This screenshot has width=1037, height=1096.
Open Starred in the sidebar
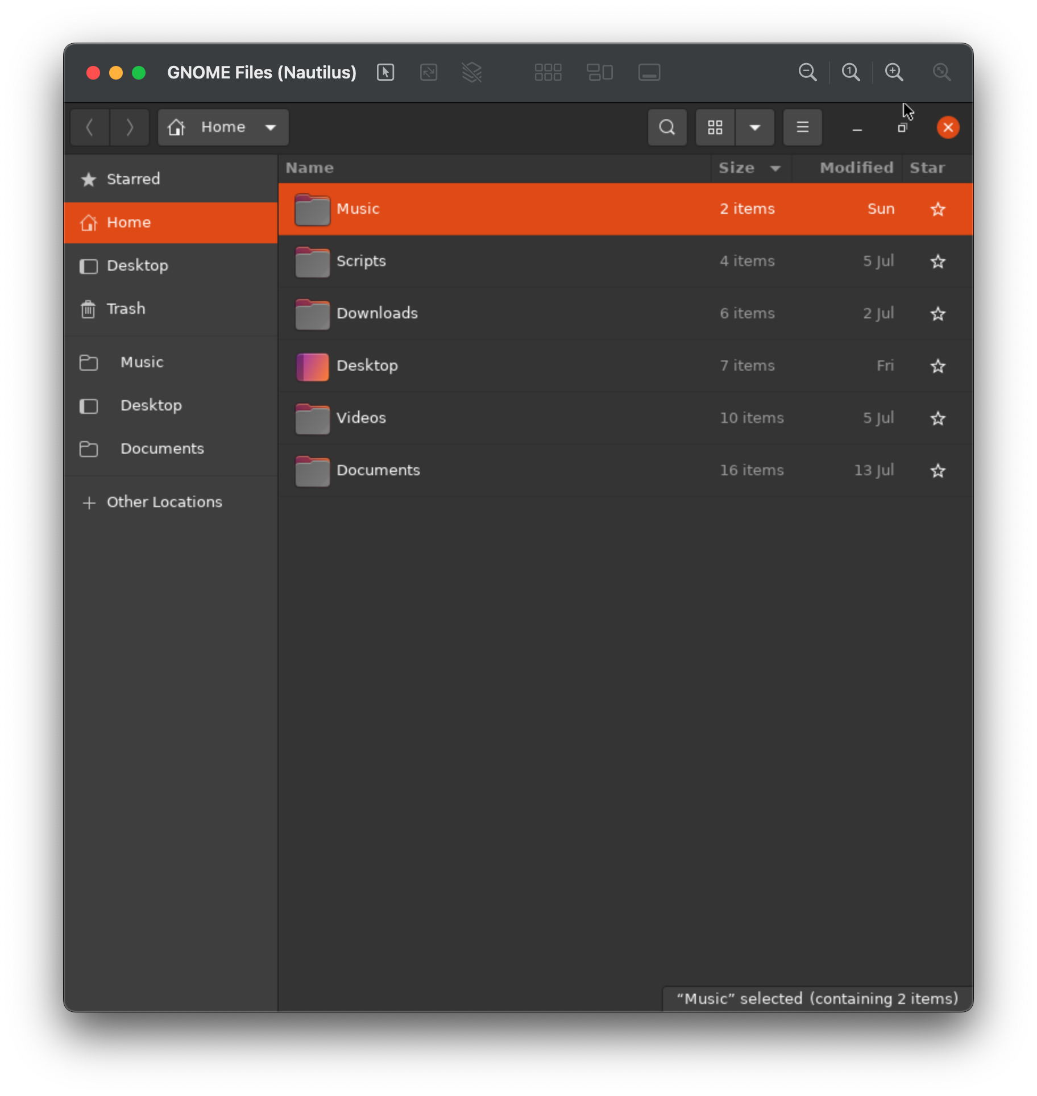pyautogui.click(x=171, y=179)
